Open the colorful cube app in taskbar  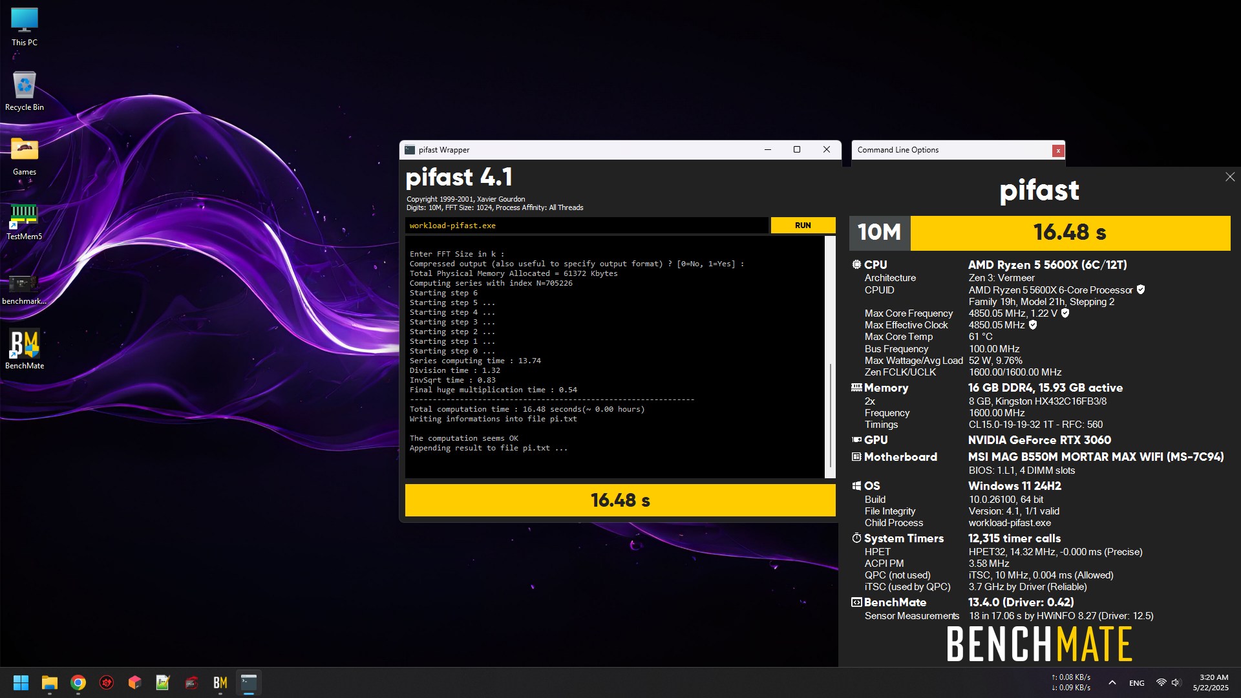[134, 682]
